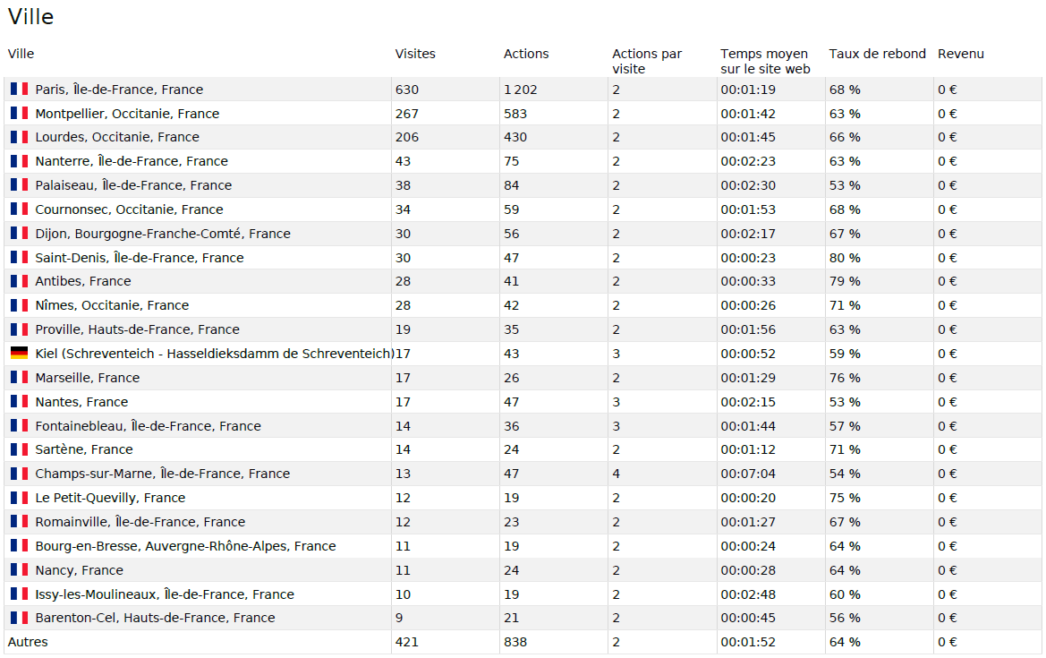Image resolution: width=1046 pixels, height=658 pixels.
Task: Select the Autres row label
Action: 28,642
